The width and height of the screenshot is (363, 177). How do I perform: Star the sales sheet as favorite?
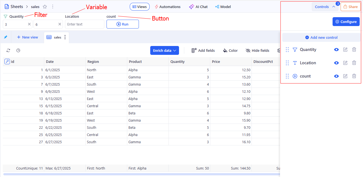[45, 7]
